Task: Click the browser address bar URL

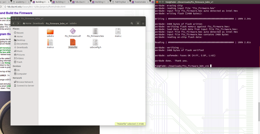Action: [x=36, y=7]
